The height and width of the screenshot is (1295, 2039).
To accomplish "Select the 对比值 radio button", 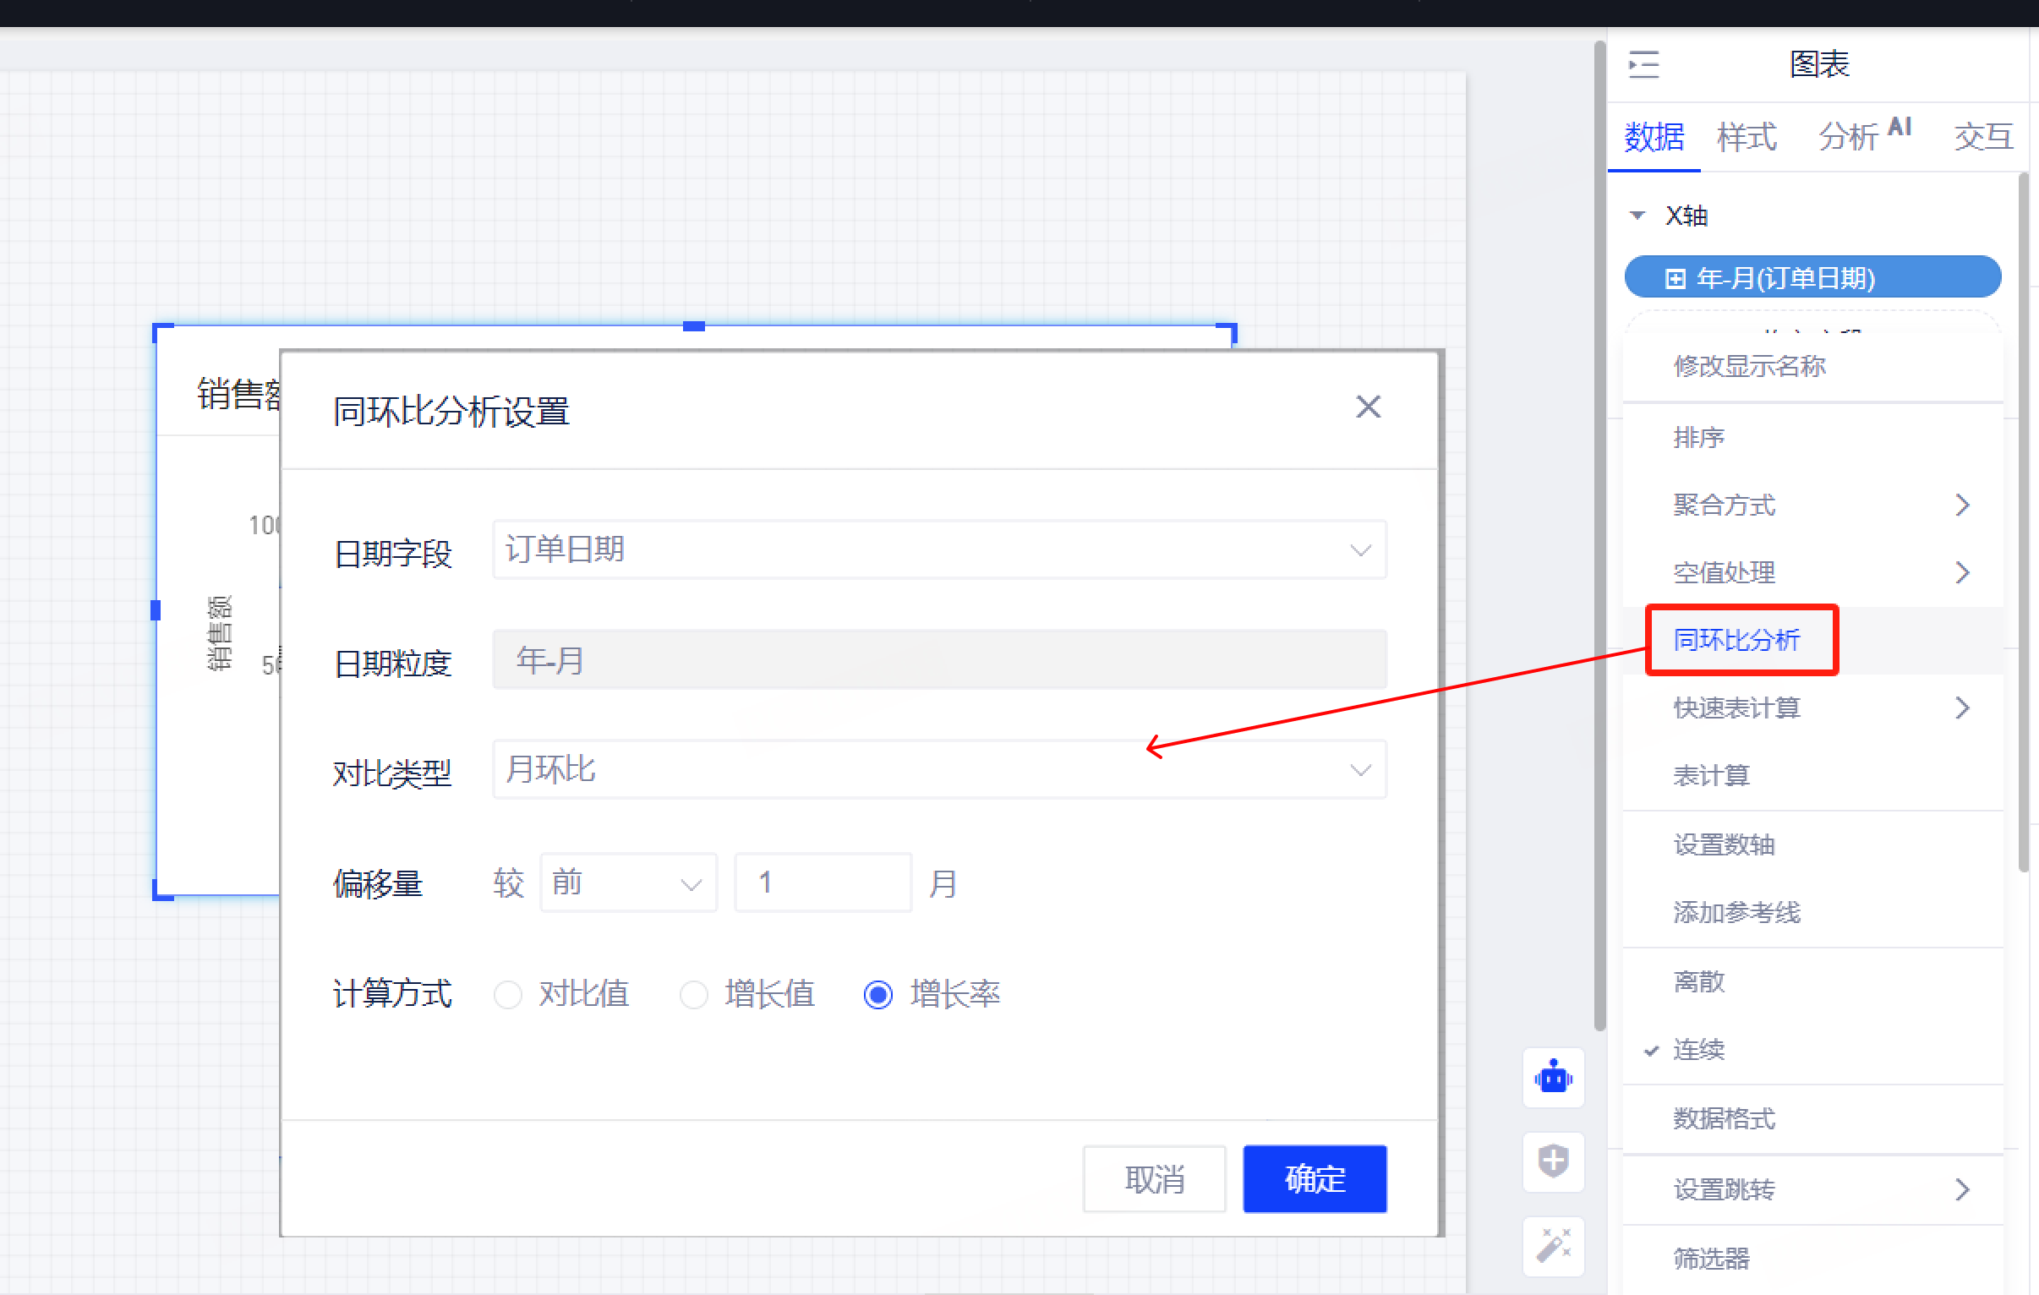I will point(508,994).
